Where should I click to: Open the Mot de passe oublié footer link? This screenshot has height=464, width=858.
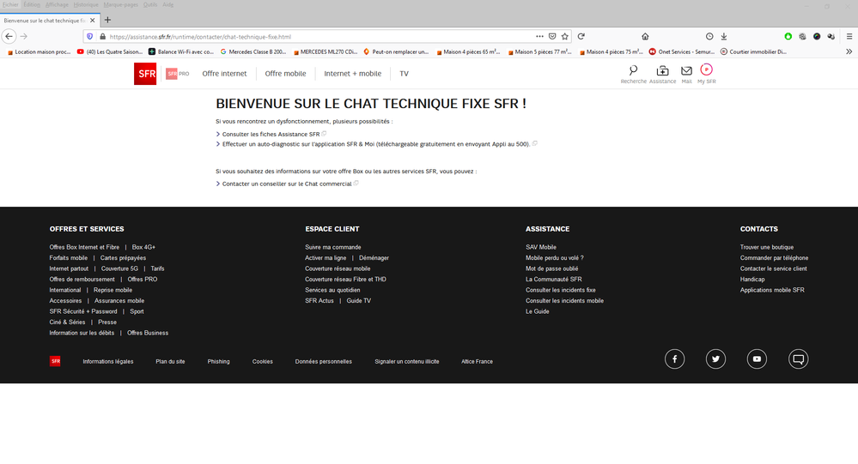(551, 268)
